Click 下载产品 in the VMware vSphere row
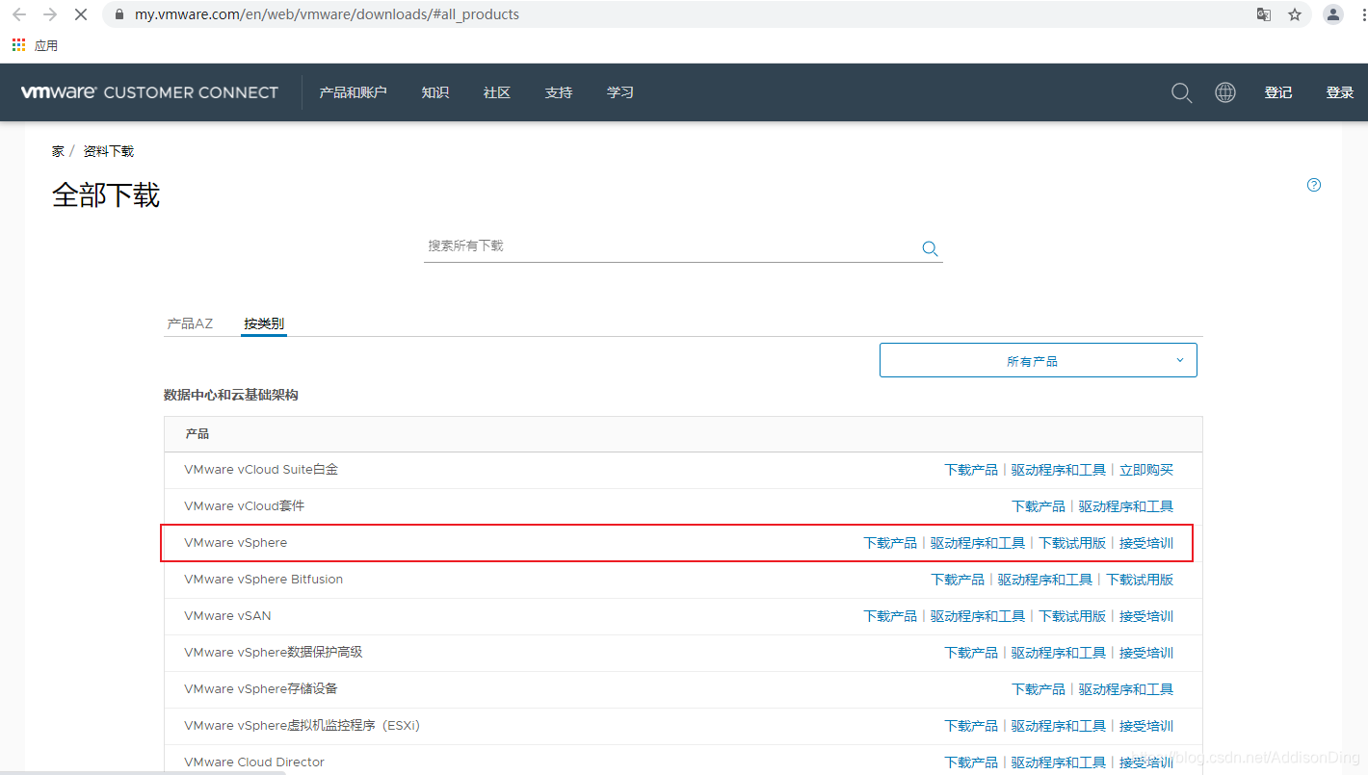1368x775 pixels. 890,543
